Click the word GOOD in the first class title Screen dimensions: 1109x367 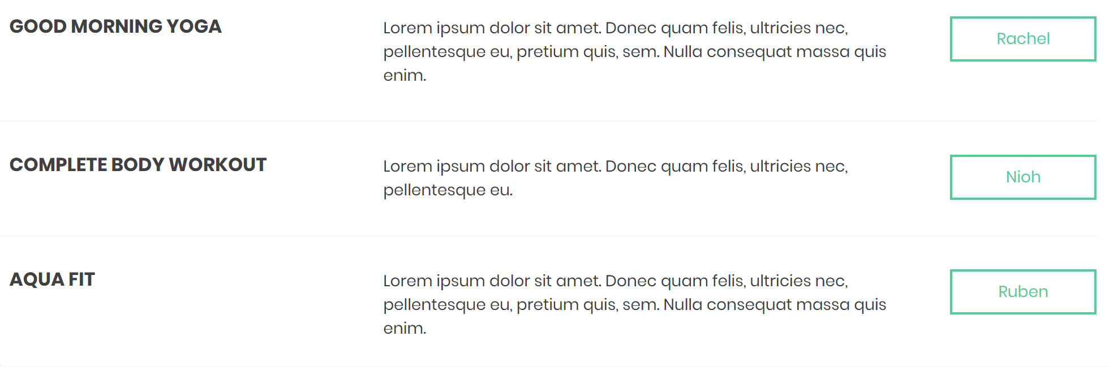(38, 27)
